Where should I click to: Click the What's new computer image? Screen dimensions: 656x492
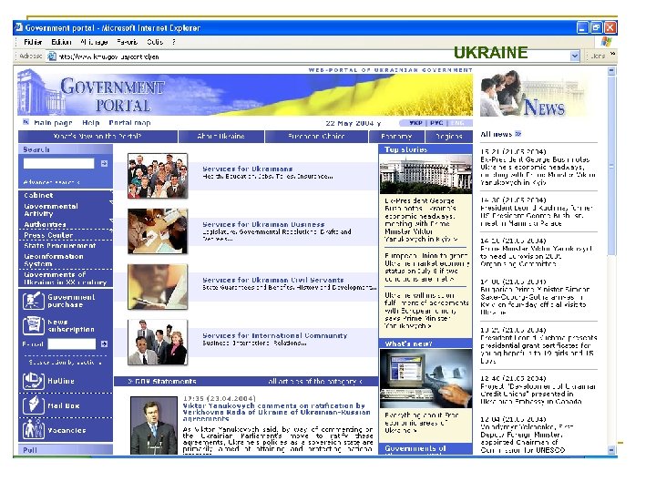425,378
